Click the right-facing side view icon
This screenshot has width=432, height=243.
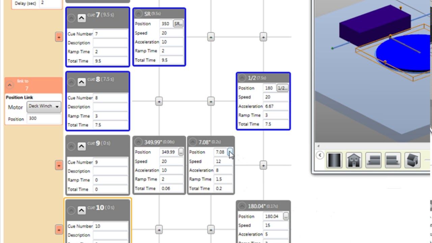pyautogui.click(x=393, y=160)
